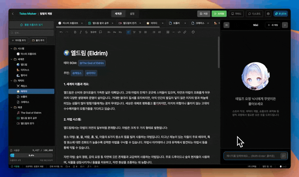This screenshot has width=299, height=177.
Task: Set text alignment to center
Action: coord(134,32)
